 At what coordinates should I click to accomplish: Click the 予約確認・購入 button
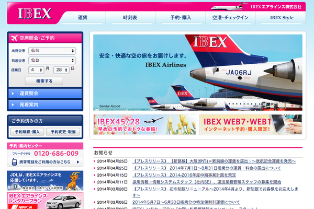(x=27, y=132)
